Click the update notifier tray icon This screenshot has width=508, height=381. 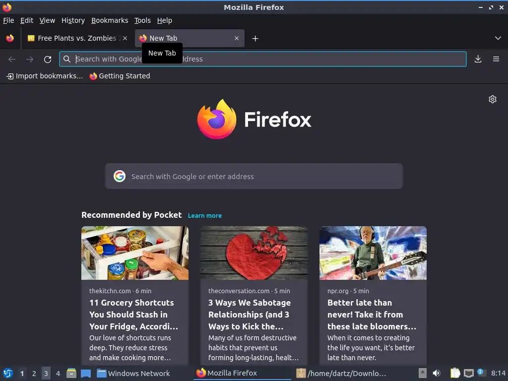(481, 373)
